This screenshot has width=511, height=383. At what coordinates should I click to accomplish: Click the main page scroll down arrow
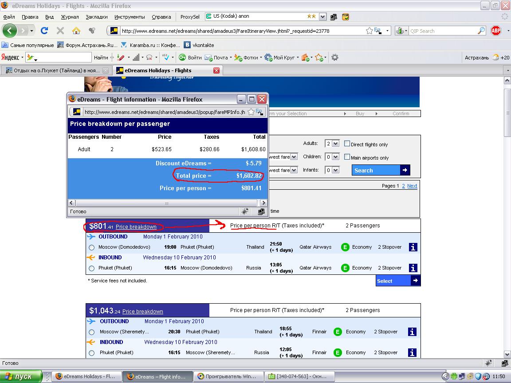(x=507, y=354)
